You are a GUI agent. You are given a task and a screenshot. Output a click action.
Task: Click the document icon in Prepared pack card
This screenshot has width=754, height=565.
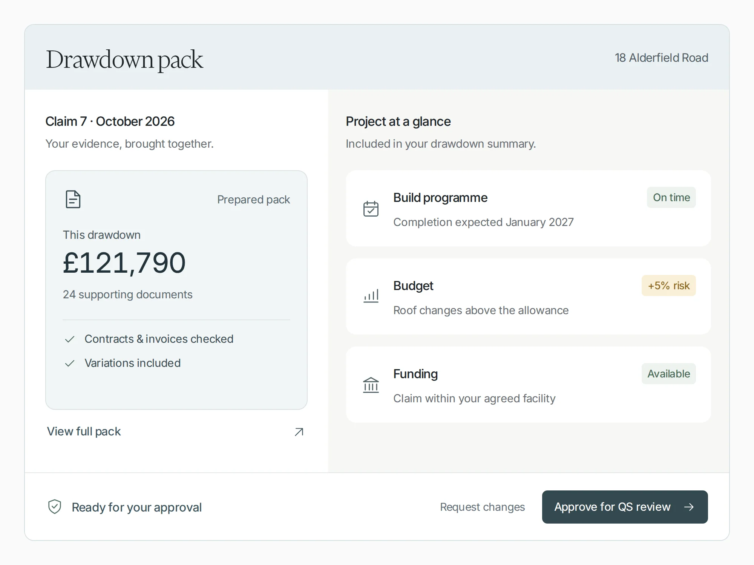pyautogui.click(x=73, y=199)
